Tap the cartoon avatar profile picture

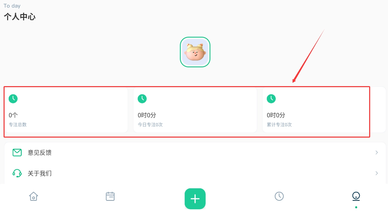click(x=195, y=52)
